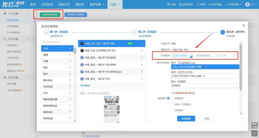This screenshot has width=259, height=138.
Task: Open the 设置 dropdown menu
Action: (x=115, y=4)
